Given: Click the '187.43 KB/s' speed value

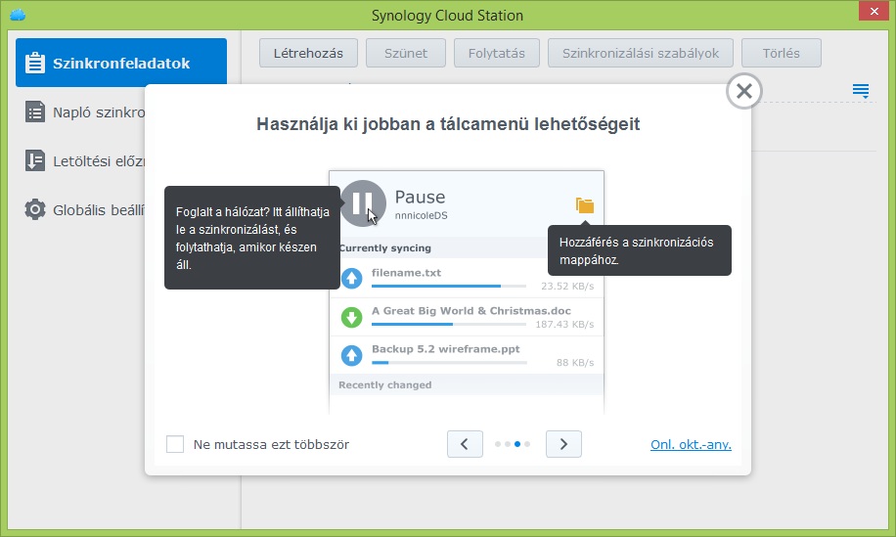Looking at the screenshot, I should 564,325.
